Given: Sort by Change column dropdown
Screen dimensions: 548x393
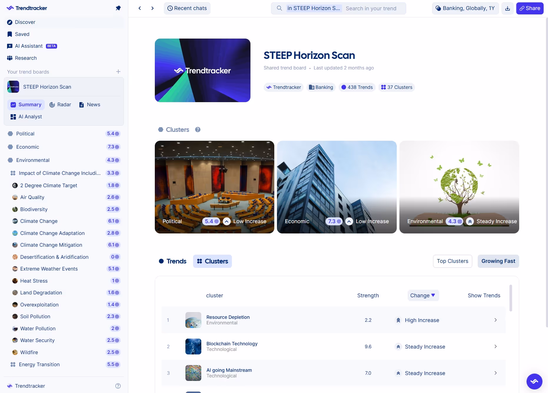Looking at the screenshot, I should pyautogui.click(x=423, y=295).
